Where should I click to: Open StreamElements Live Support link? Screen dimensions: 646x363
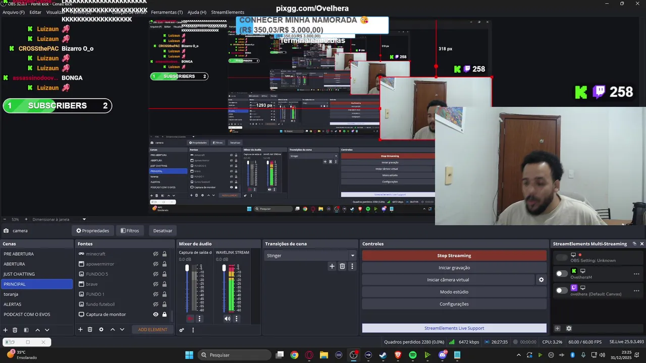pyautogui.click(x=454, y=328)
